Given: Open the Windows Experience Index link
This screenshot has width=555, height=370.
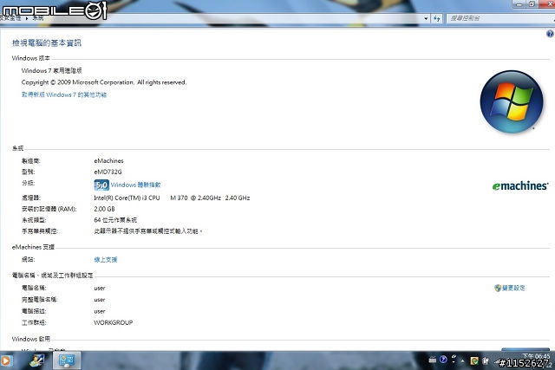Looking at the screenshot, I should (x=135, y=185).
